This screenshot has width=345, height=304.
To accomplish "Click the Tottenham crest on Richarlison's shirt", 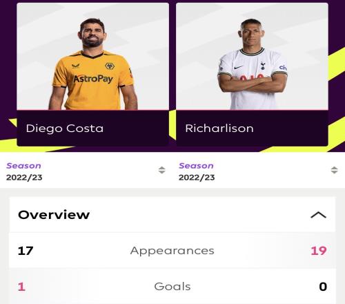I will [263, 66].
